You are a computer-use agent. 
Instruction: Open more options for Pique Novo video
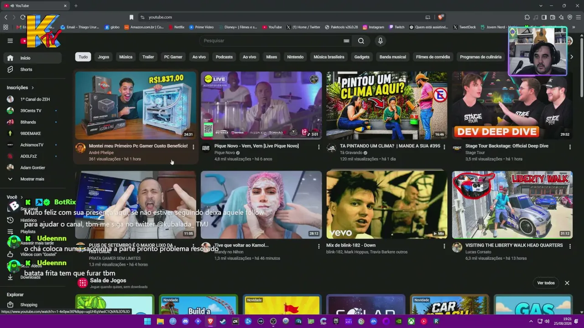[x=318, y=147]
